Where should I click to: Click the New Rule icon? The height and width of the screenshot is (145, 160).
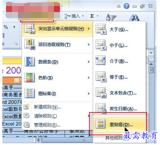pyautogui.click(x=27, y=106)
